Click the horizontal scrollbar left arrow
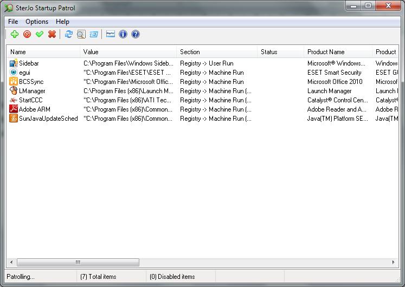 (x=11, y=262)
